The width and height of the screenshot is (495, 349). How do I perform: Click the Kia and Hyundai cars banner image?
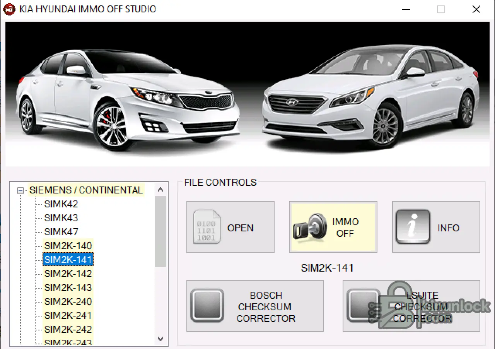247,94
